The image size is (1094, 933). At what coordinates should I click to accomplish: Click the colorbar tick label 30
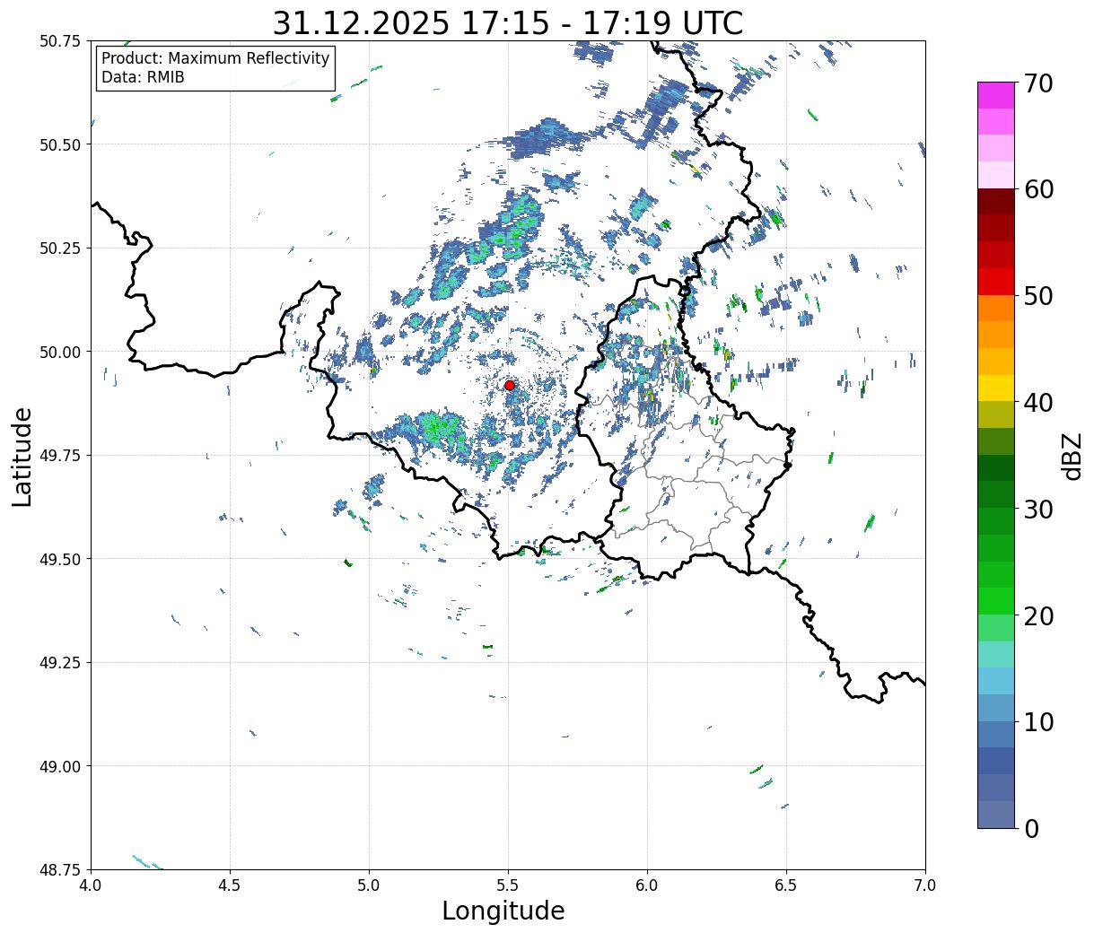(x=1039, y=510)
